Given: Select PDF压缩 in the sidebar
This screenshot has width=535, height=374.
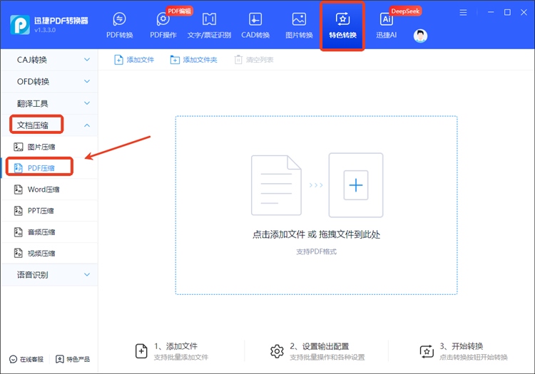Looking at the screenshot, I should pos(49,168).
